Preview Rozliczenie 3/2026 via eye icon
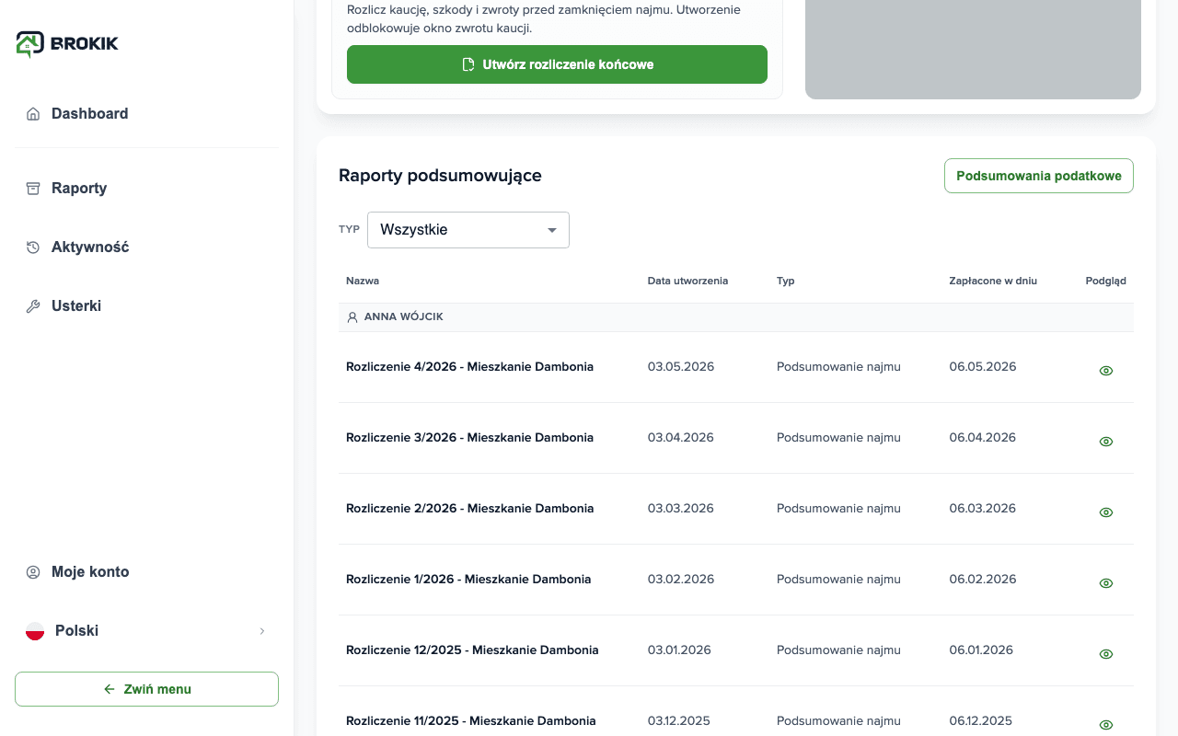 [x=1106, y=442]
